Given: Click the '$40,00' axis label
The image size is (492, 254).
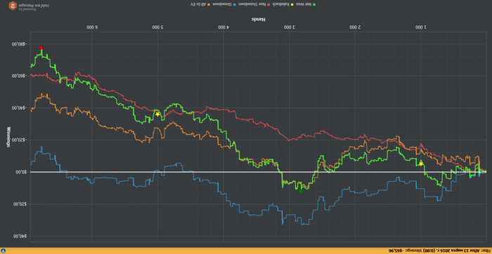Looking at the screenshot, I should (x=20, y=236).
